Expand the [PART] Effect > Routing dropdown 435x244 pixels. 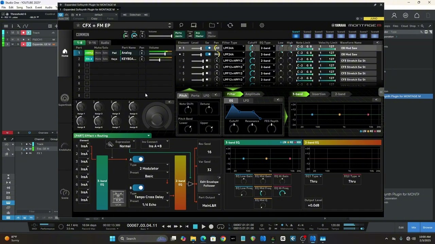pos(112,136)
